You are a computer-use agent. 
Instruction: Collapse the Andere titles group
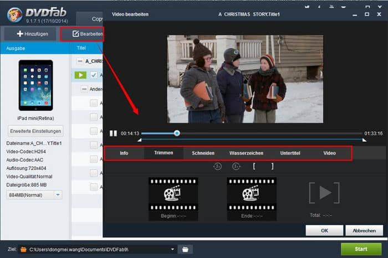[x=84, y=89]
